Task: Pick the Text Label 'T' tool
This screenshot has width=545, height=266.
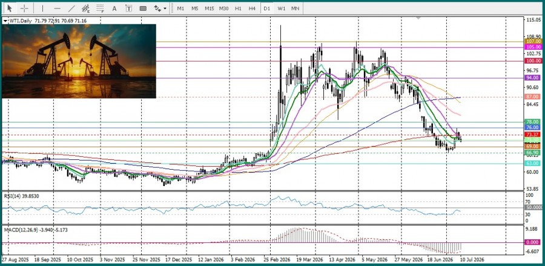Action: tap(128, 8)
